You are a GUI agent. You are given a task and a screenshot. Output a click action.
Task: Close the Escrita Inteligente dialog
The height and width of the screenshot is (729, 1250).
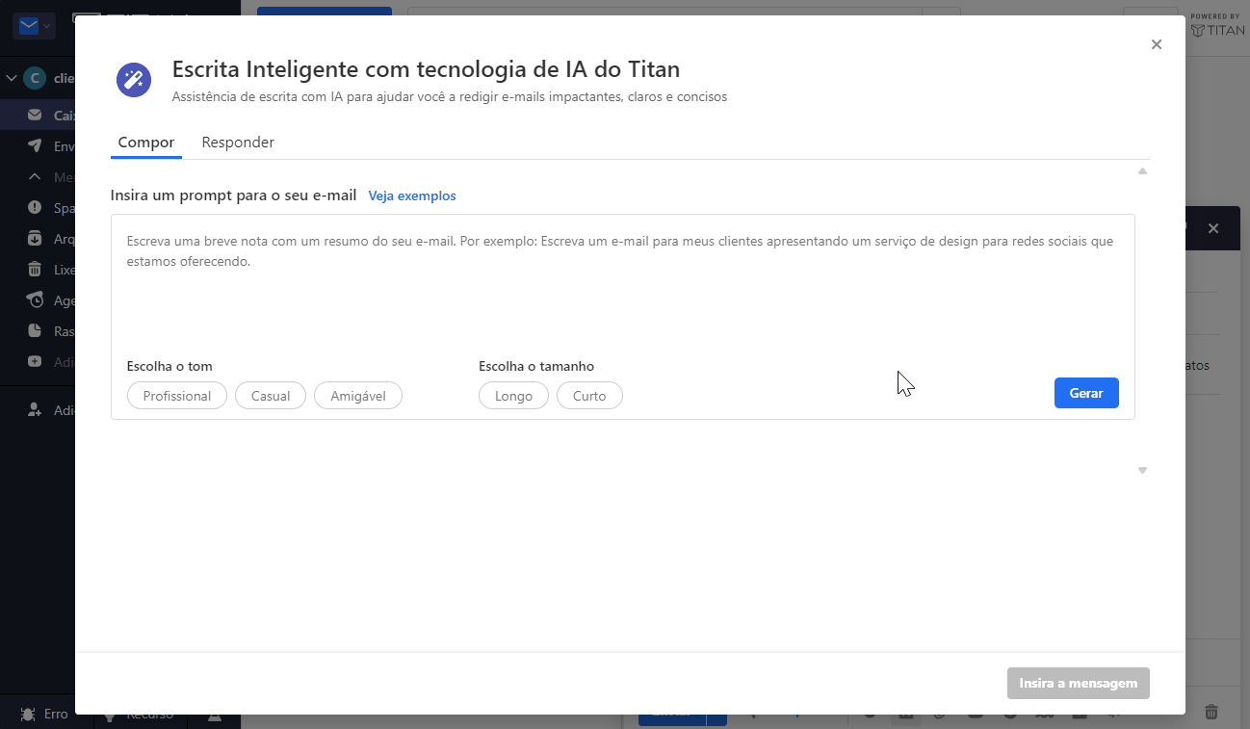(1157, 44)
